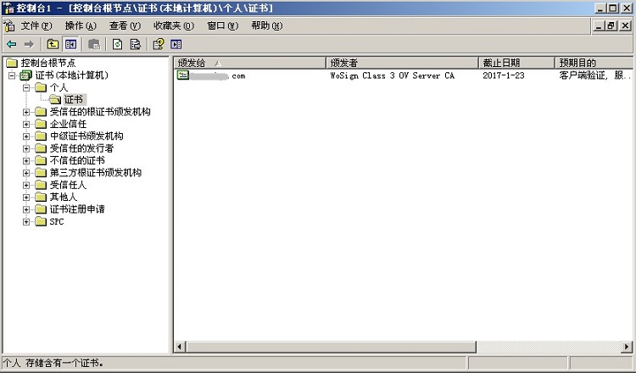Viewport: 636px width, 373px height.
Task: Click the Refresh toolbar icon
Action: coord(117,44)
